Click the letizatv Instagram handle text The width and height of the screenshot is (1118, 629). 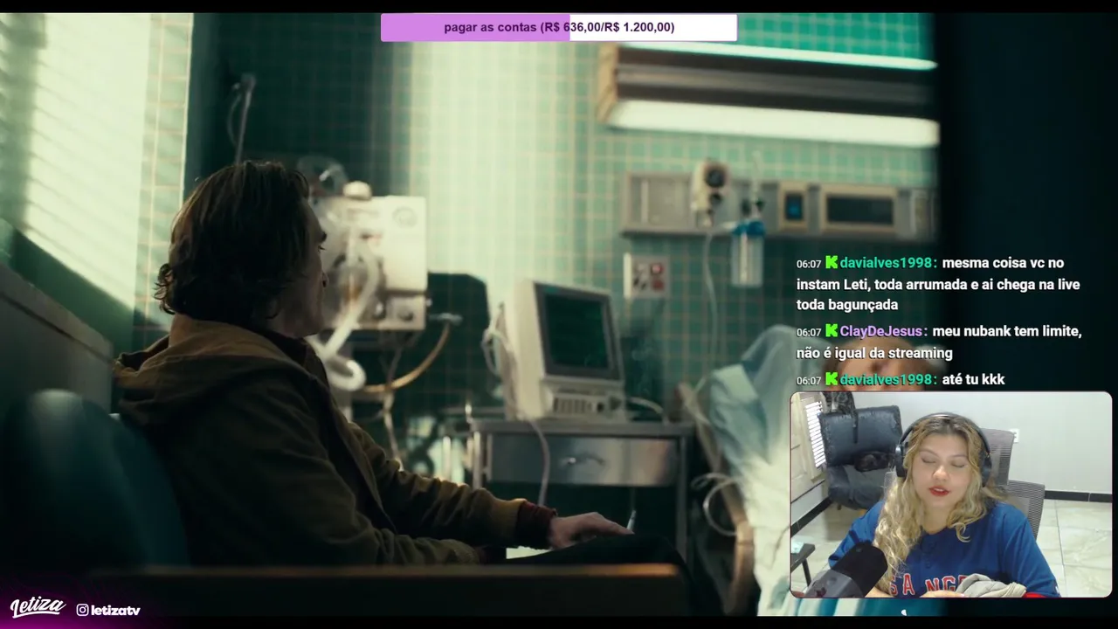pyautogui.click(x=115, y=611)
